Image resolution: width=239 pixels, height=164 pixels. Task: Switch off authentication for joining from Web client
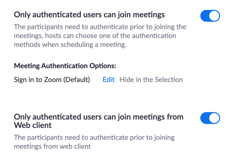tap(210, 118)
